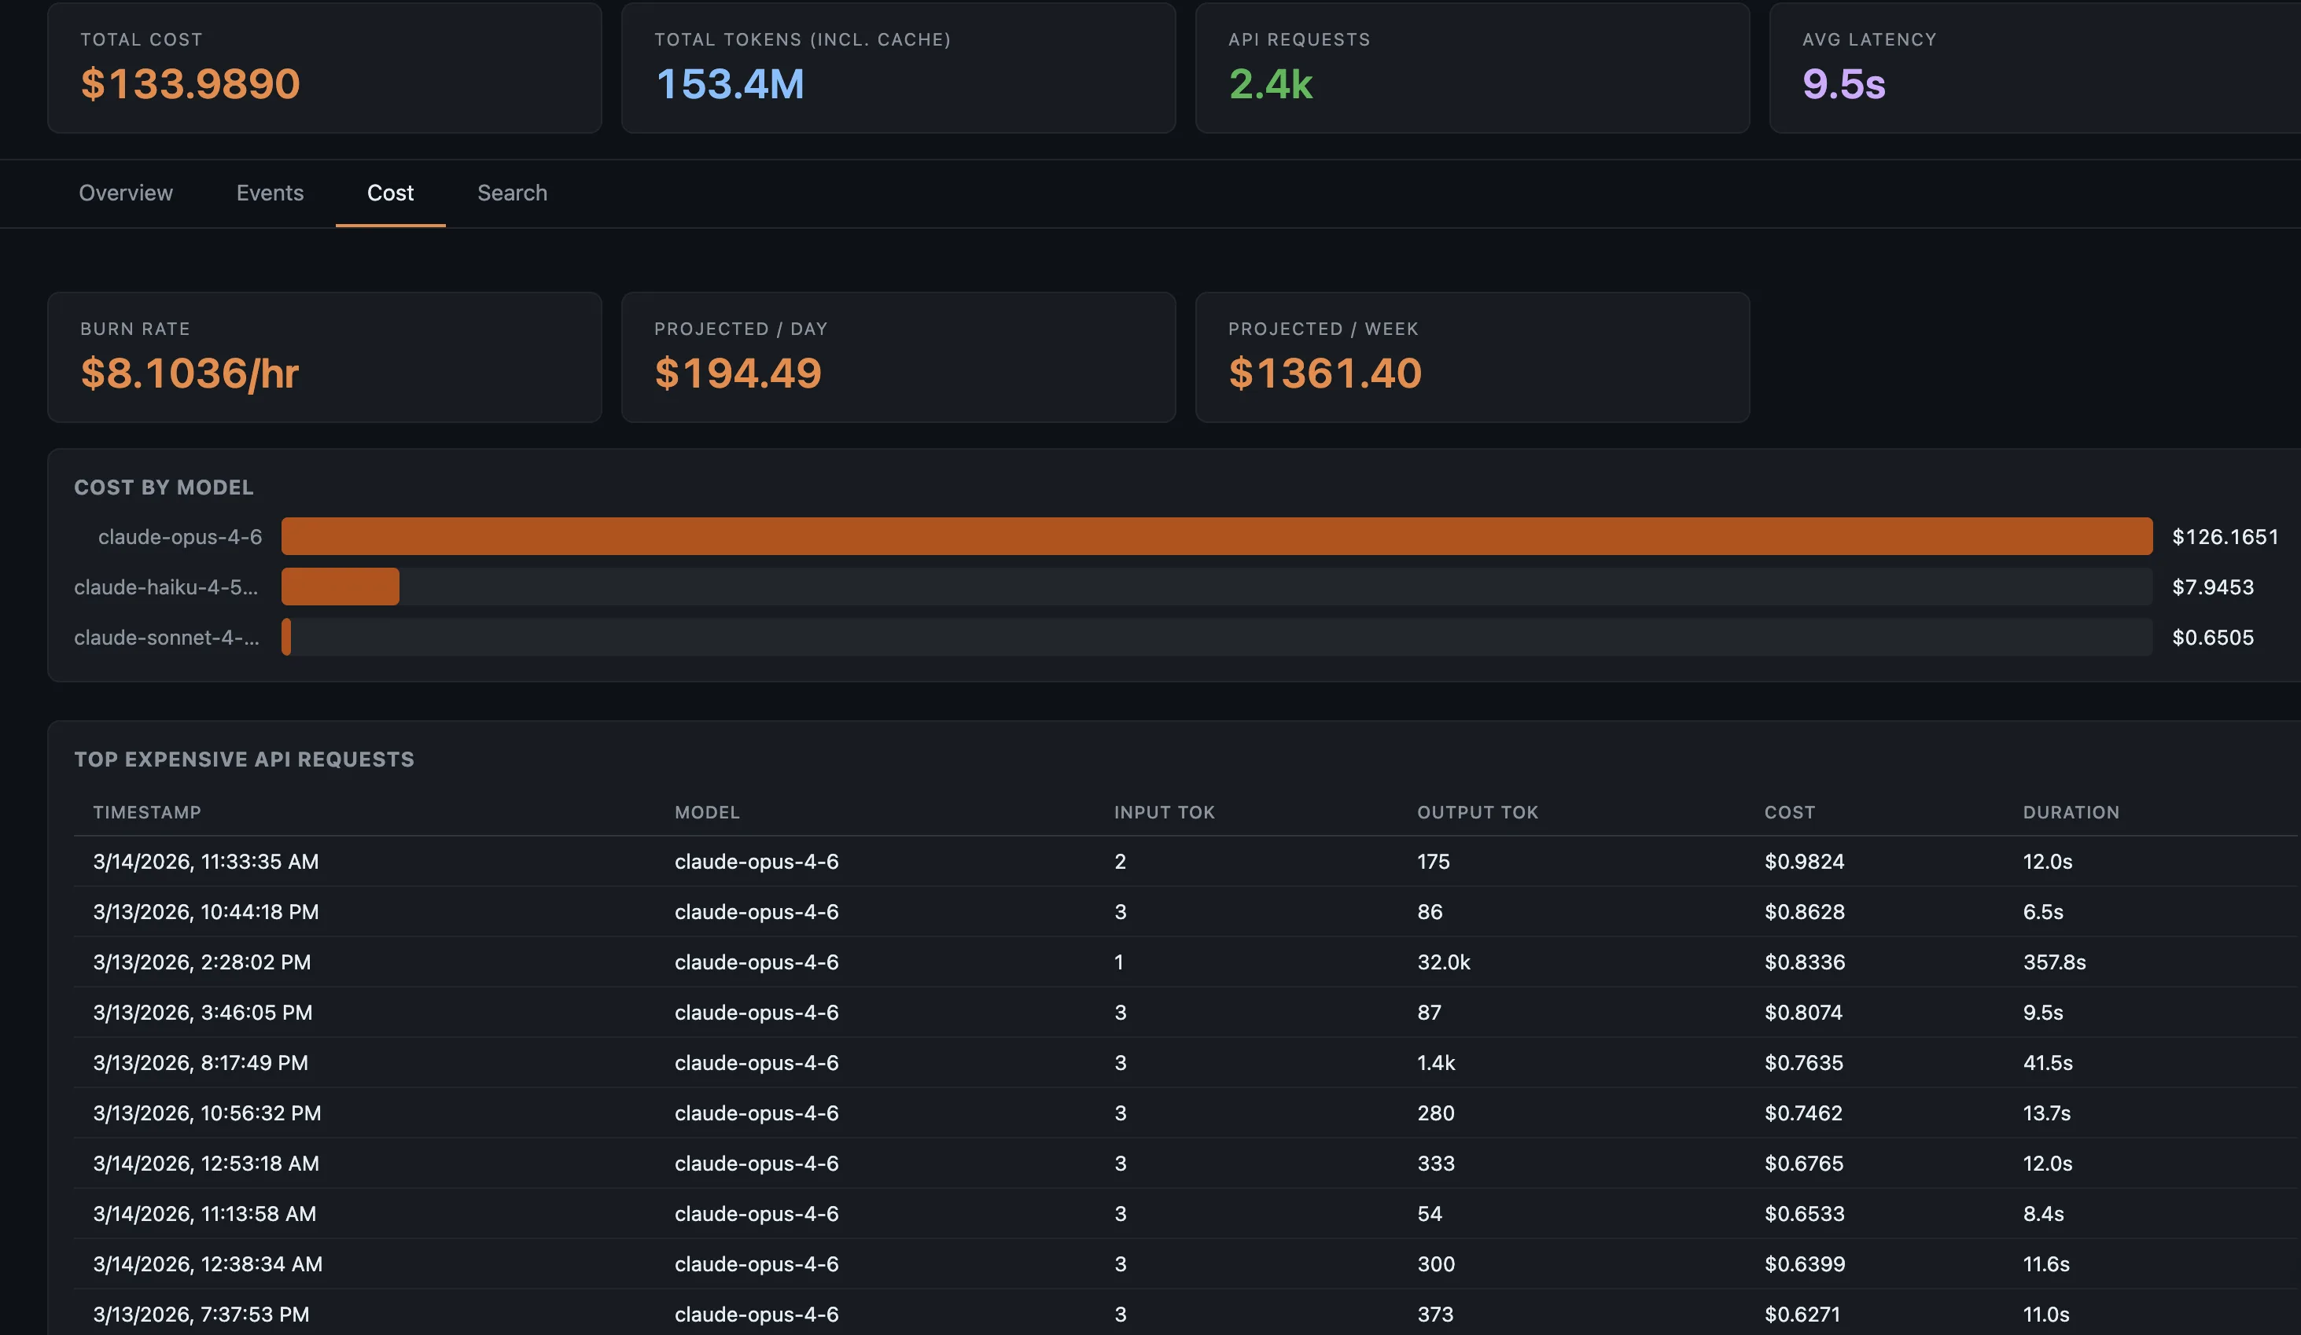
Task: Open the Projected / Week card
Action: coord(1472,356)
